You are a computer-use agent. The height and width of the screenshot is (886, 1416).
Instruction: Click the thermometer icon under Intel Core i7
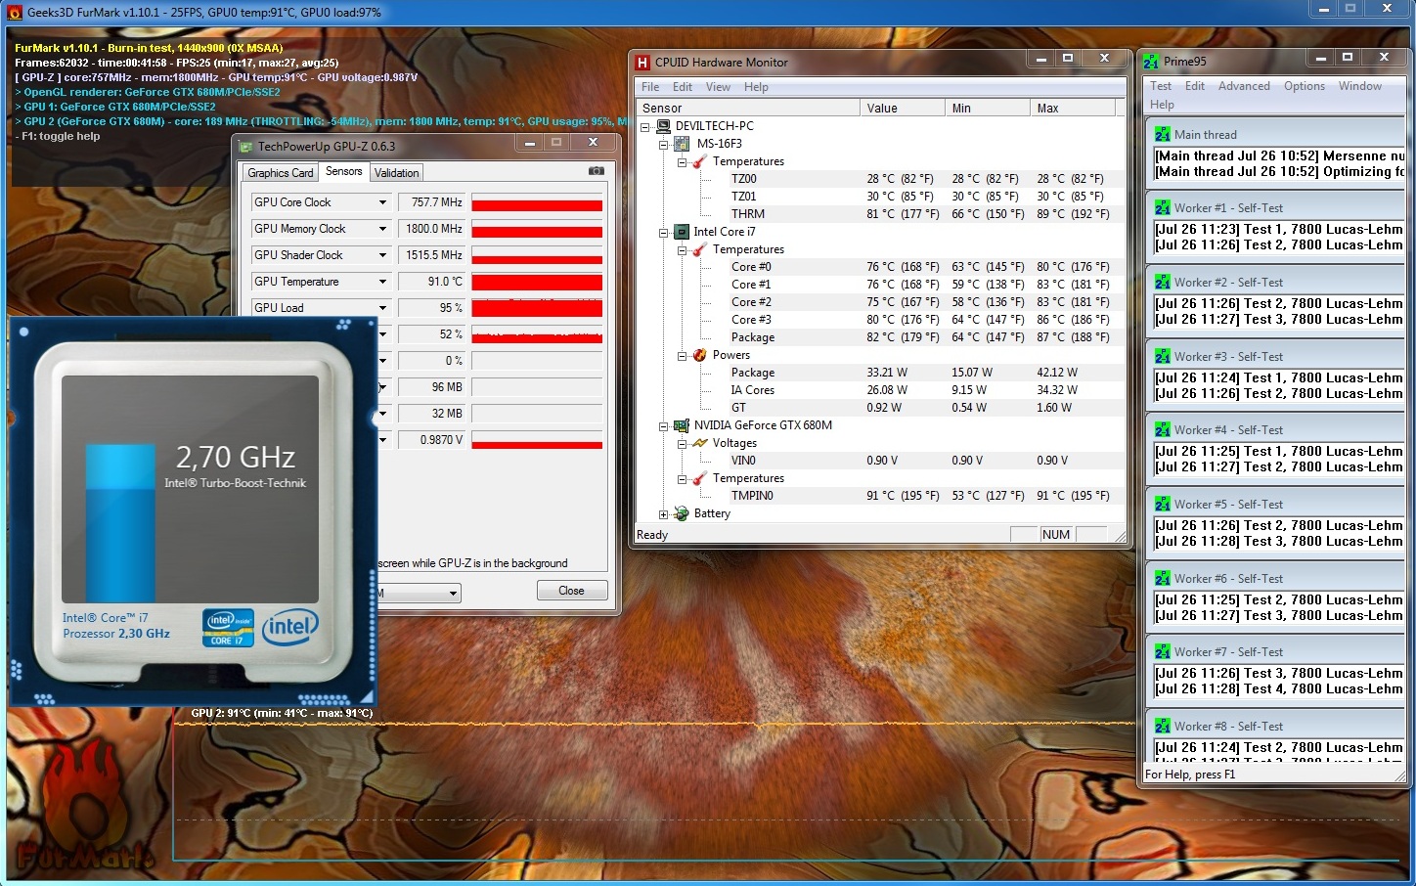[700, 249]
